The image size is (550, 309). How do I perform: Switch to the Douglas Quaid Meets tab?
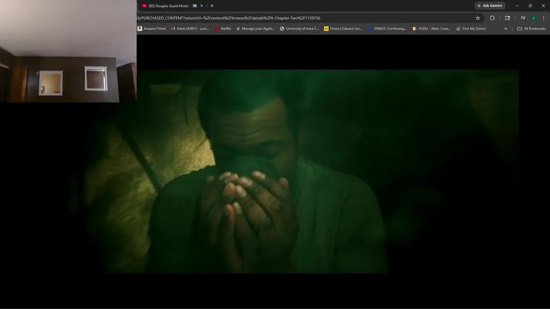point(168,6)
